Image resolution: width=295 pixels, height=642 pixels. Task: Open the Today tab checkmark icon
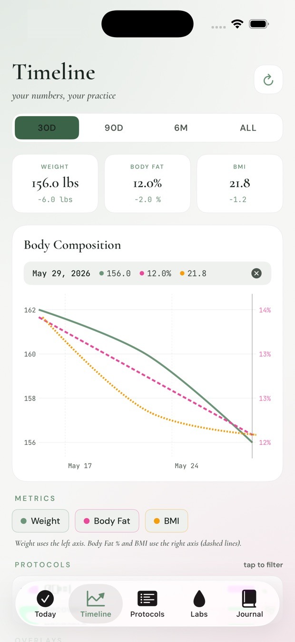click(x=45, y=598)
